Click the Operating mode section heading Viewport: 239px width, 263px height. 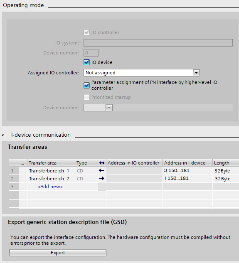click(23, 5)
